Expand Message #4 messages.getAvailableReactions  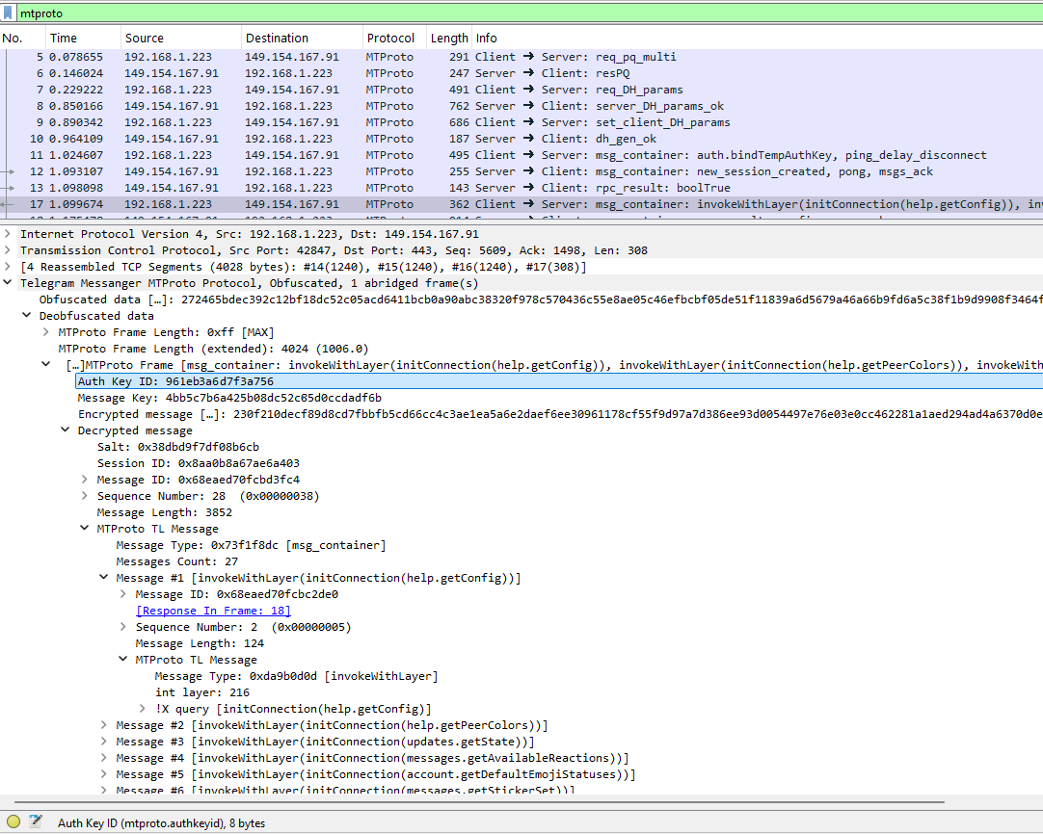[104, 758]
